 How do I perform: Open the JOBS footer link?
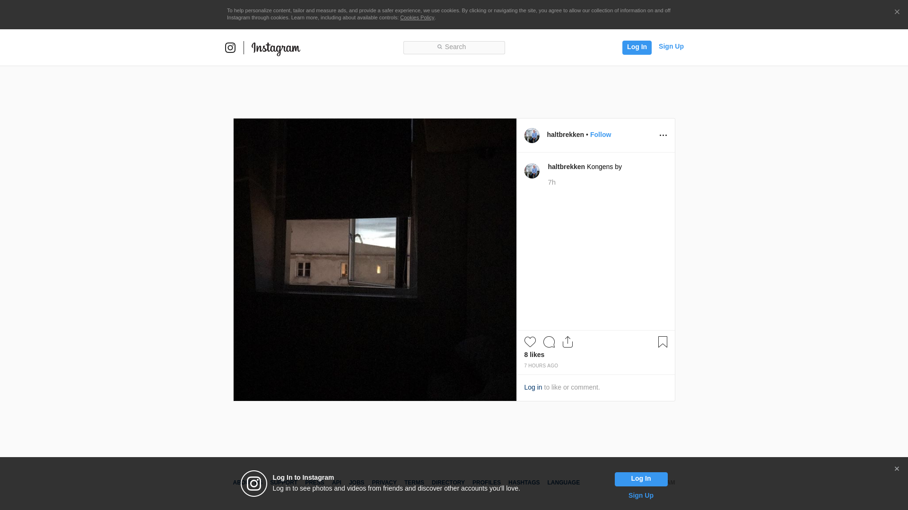tap(357, 483)
